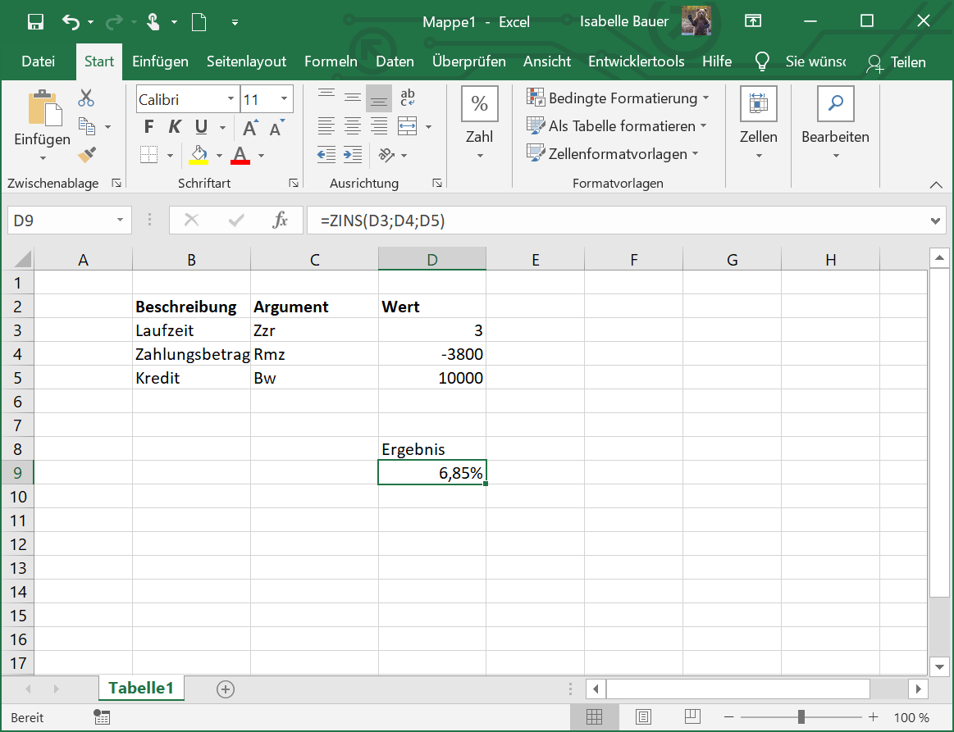Open the Einfügen ribbon tab
Viewport: 954px width, 732px height.
coord(160,61)
